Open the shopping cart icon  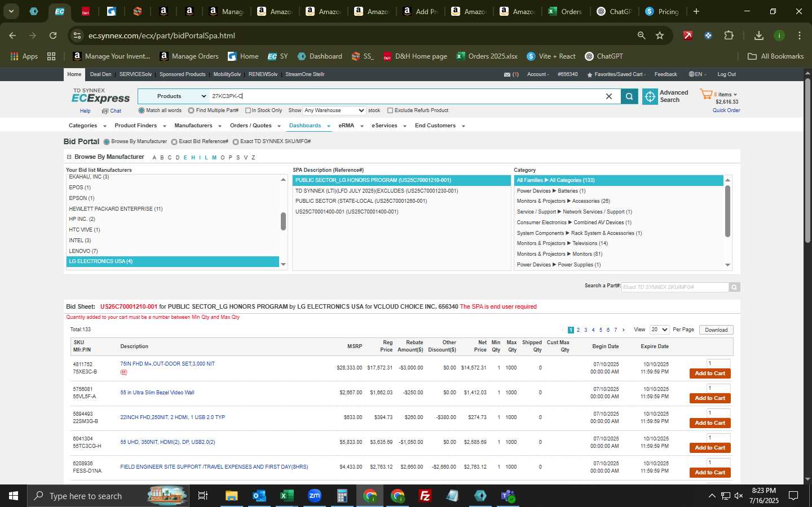point(706,94)
